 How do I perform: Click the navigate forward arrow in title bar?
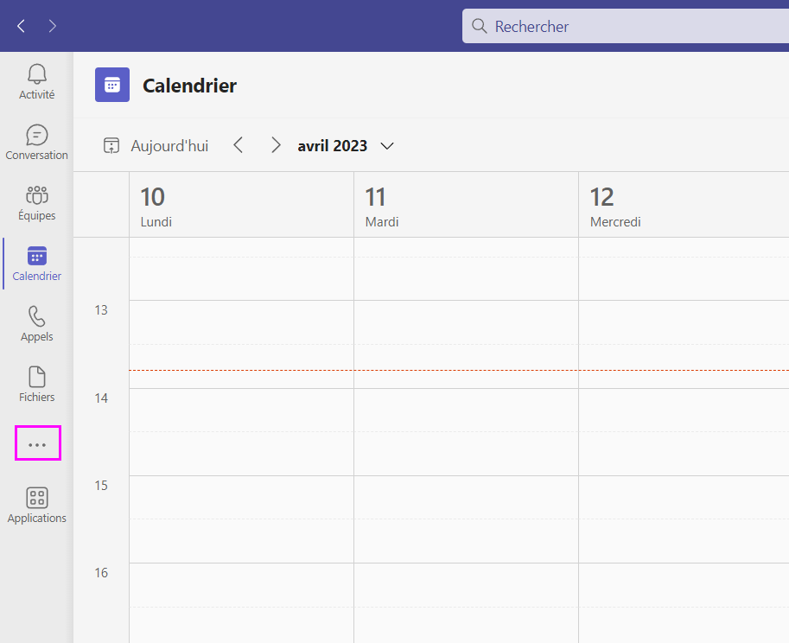click(53, 26)
